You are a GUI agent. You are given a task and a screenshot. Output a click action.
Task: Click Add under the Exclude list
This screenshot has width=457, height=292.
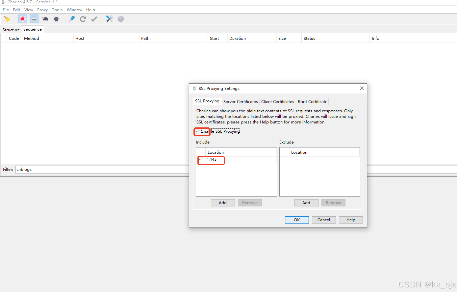tap(306, 203)
